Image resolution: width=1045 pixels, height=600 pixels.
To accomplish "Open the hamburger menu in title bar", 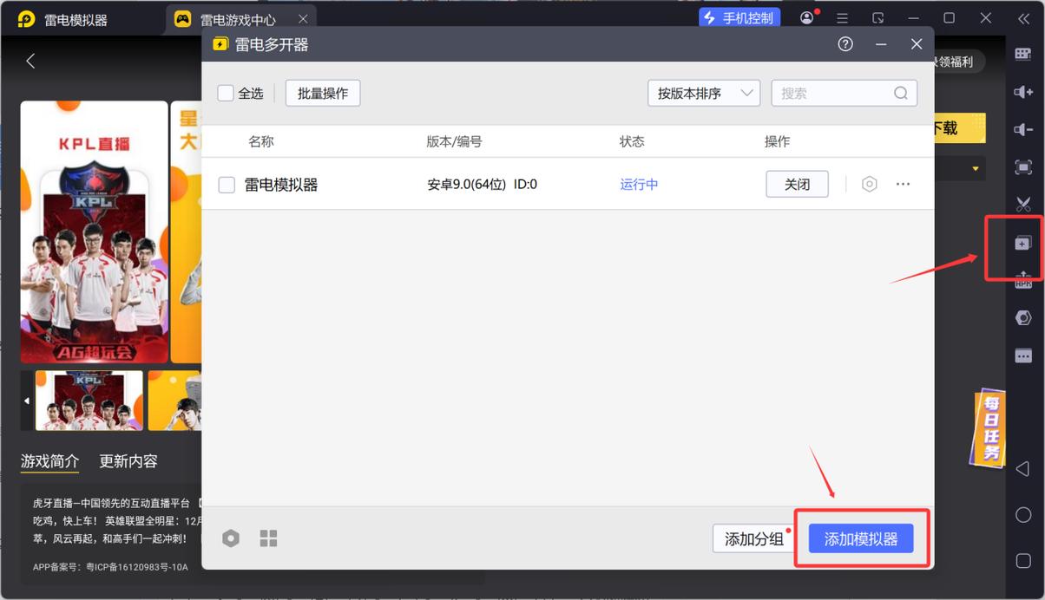I will tap(842, 18).
